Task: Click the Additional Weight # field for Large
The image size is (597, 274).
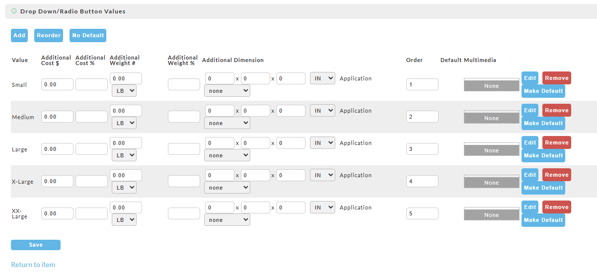Action: click(x=126, y=143)
